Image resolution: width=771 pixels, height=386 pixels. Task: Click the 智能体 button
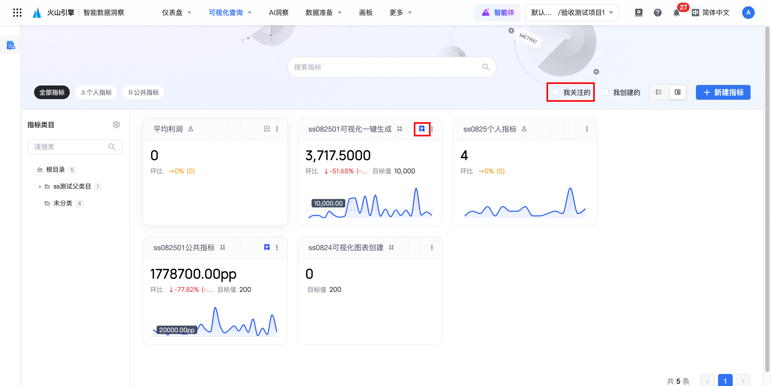pos(498,13)
